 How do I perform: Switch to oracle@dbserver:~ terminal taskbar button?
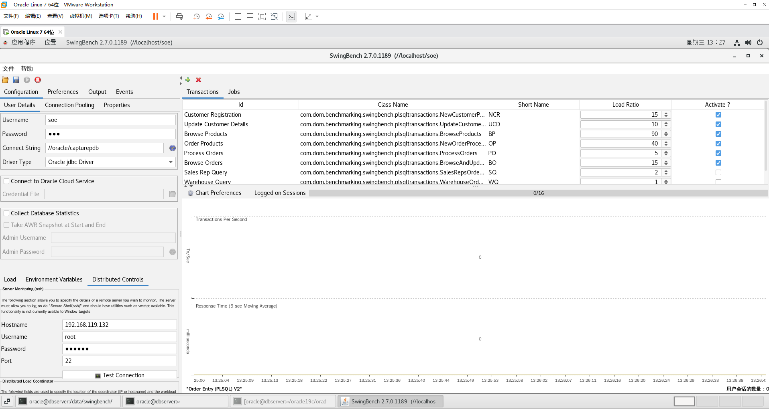176,401
